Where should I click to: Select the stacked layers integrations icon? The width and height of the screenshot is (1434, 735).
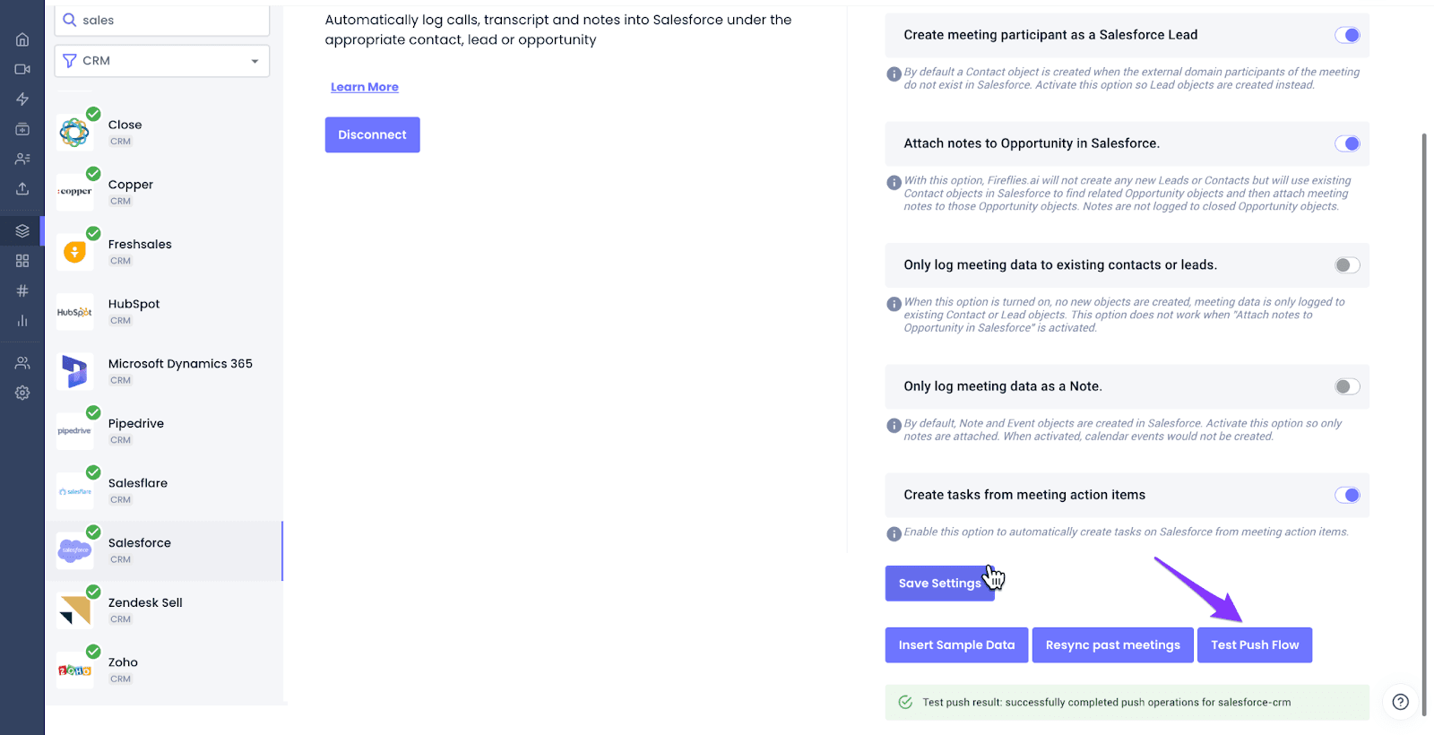[x=22, y=230]
